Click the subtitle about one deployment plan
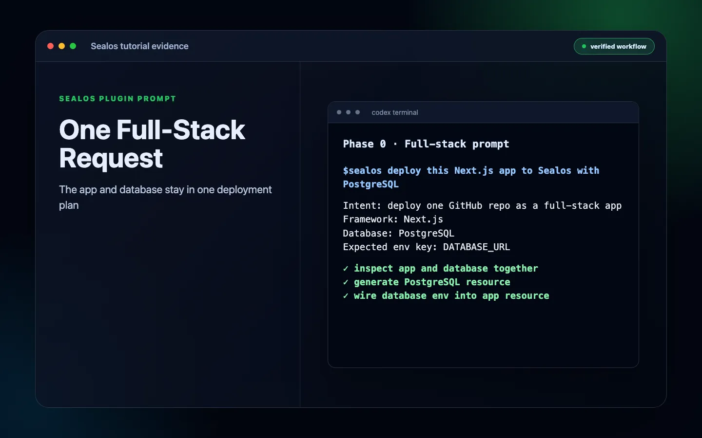Viewport: 702px width, 438px height. [x=165, y=197]
